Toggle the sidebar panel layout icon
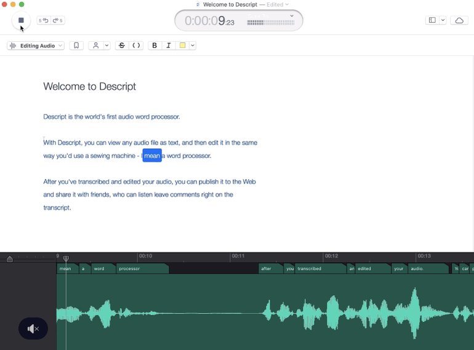Image resolution: width=474 pixels, height=350 pixels. (x=432, y=20)
